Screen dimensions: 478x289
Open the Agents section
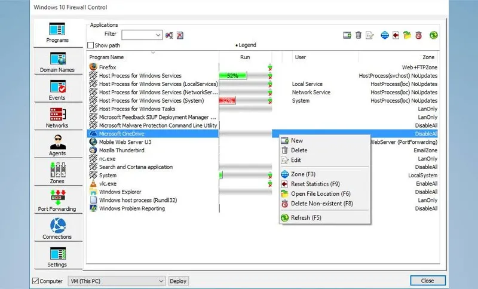click(x=57, y=145)
